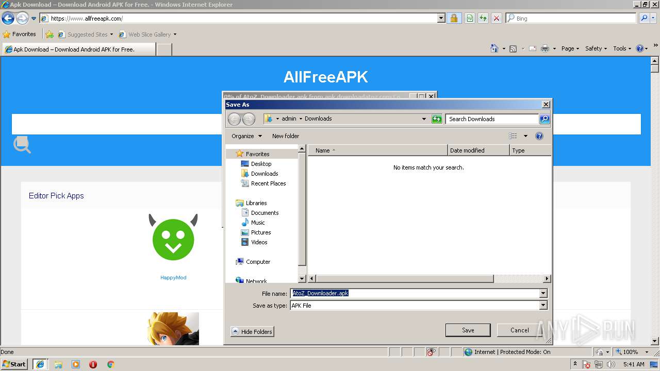Open the Home icon in command bar
660x371 pixels.
tap(494, 48)
